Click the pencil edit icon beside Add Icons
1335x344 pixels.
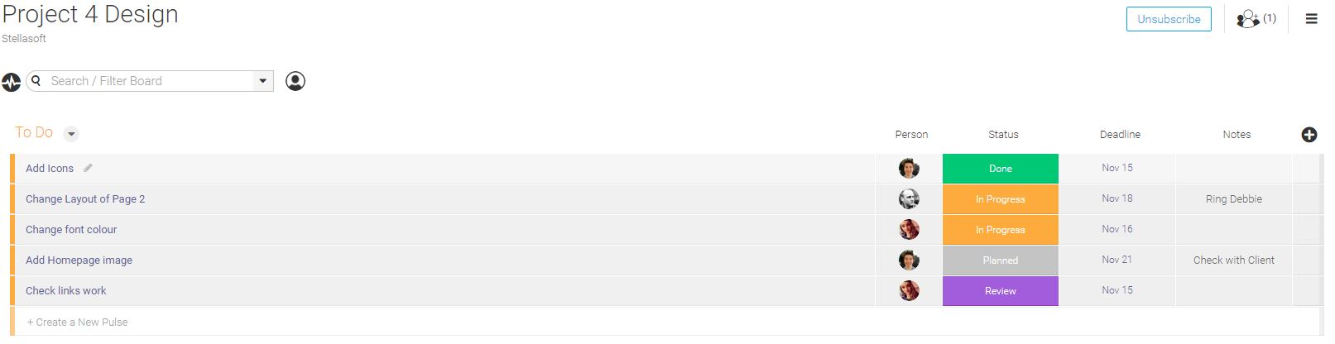pos(88,168)
